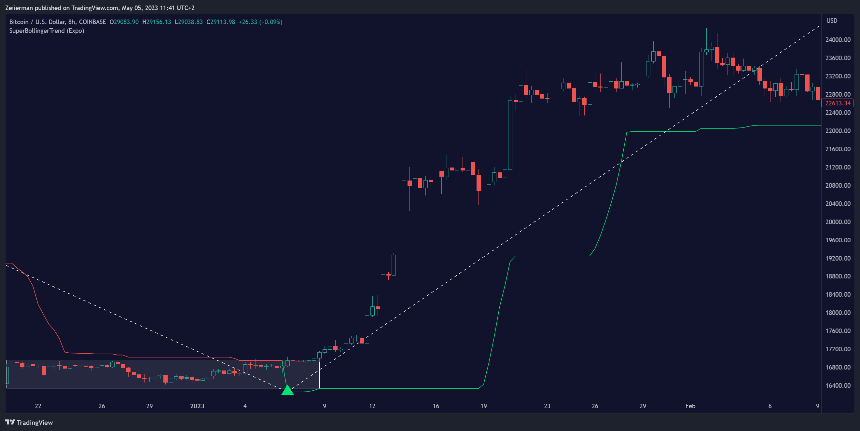Click the Zeiierman published header text

coord(100,8)
